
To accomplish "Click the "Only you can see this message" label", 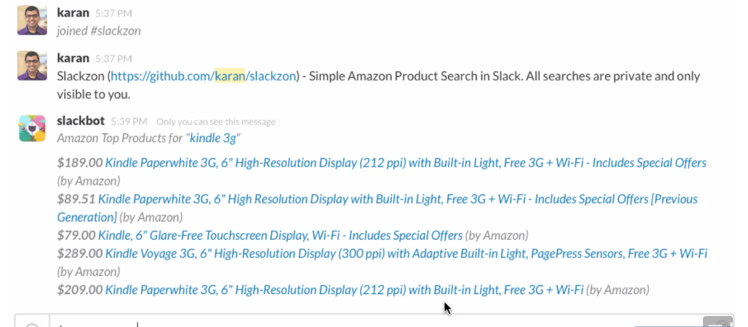I will pyautogui.click(x=216, y=121).
